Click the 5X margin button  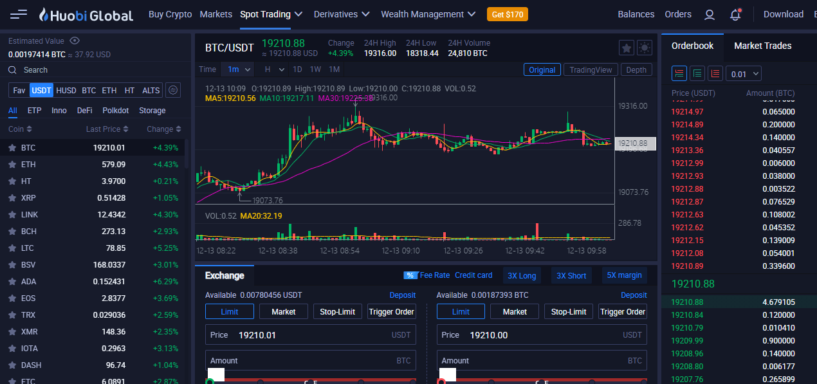click(625, 275)
